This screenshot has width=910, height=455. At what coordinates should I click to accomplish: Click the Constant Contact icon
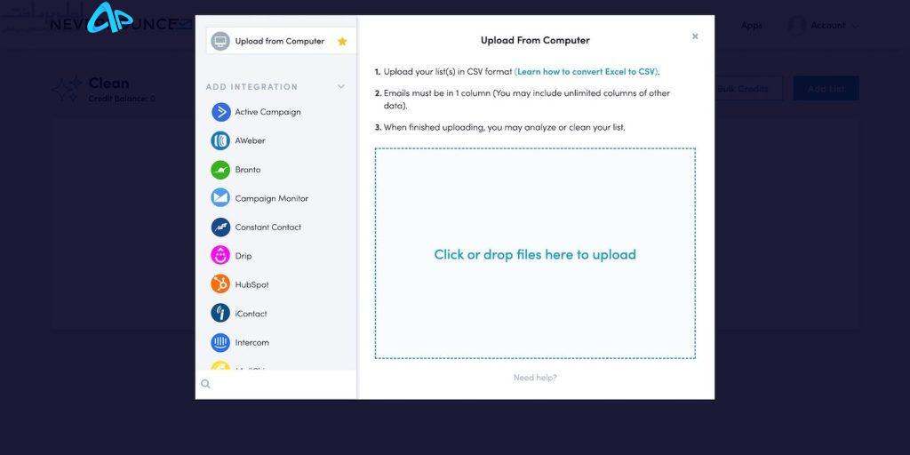[x=220, y=227]
